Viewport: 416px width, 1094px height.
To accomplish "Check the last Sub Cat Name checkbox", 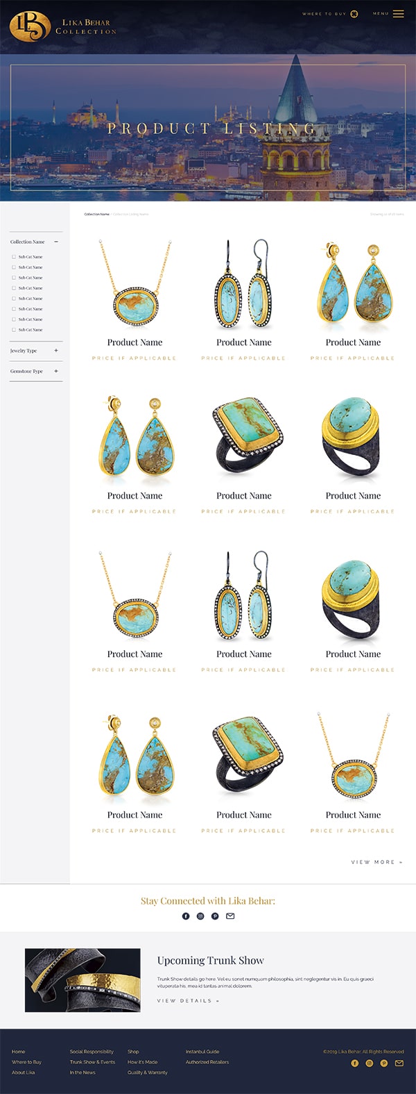I will tap(14, 330).
